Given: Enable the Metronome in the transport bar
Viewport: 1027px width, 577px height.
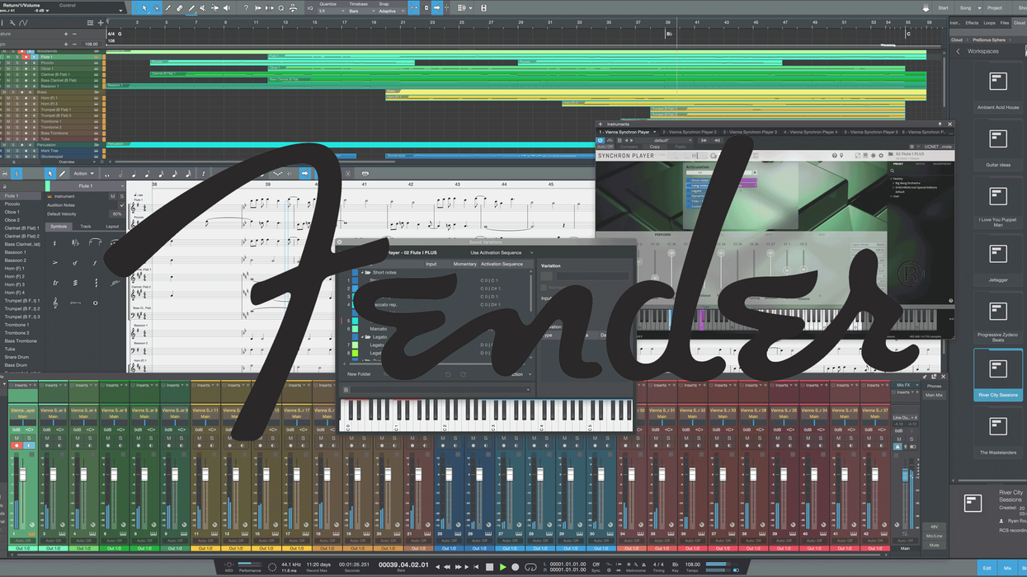Looking at the screenshot, I should [x=637, y=566].
